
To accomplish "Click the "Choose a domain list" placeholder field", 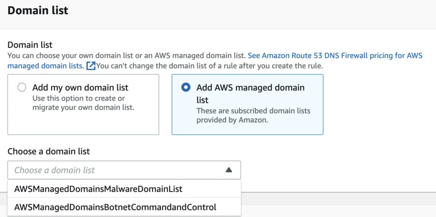I will 124,170.
